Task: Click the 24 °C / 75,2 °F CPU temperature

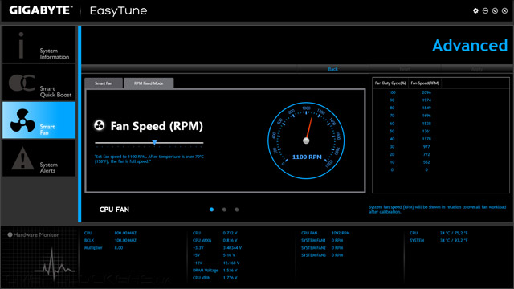Action: point(454,233)
